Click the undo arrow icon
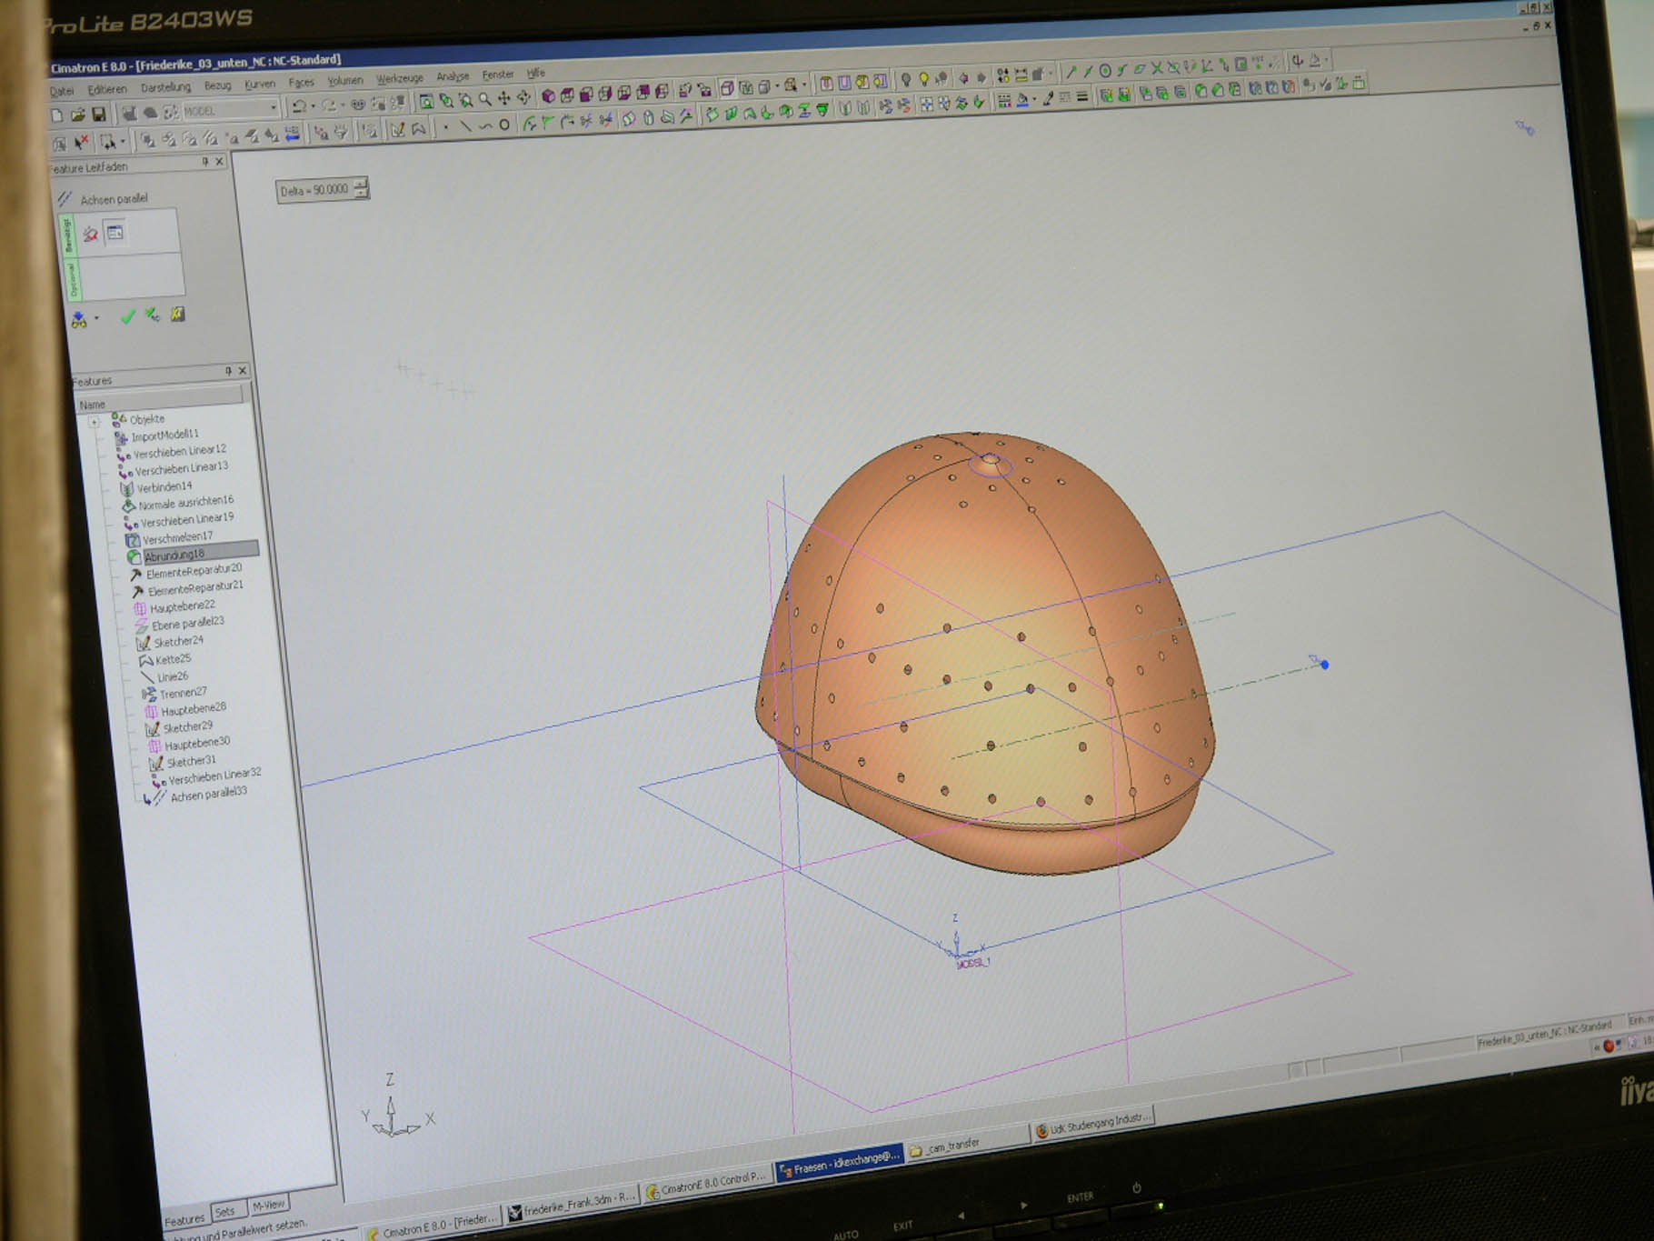The image size is (1654, 1241). point(298,106)
